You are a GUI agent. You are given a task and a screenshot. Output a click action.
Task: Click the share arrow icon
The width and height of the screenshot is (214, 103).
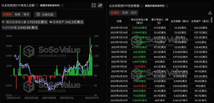click(x=100, y=5)
